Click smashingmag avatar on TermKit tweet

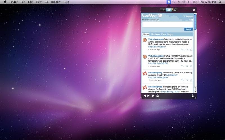pos(145,87)
